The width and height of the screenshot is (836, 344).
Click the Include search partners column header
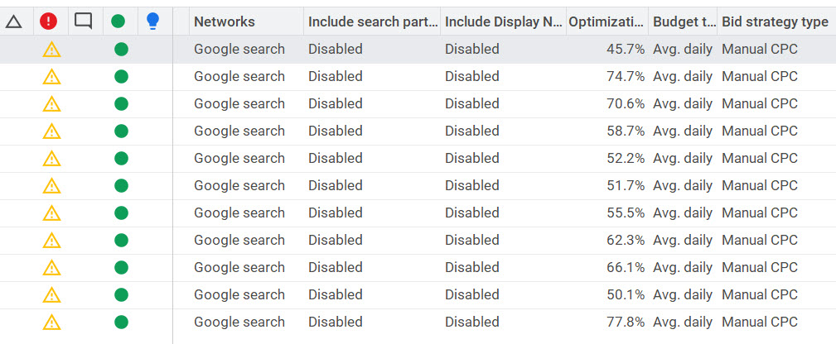pyautogui.click(x=373, y=22)
